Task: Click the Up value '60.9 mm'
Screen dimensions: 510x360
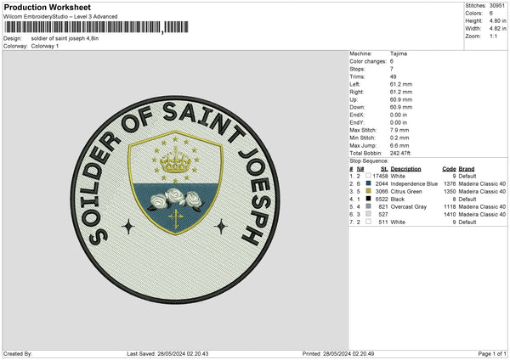Action: click(x=401, y=99)
